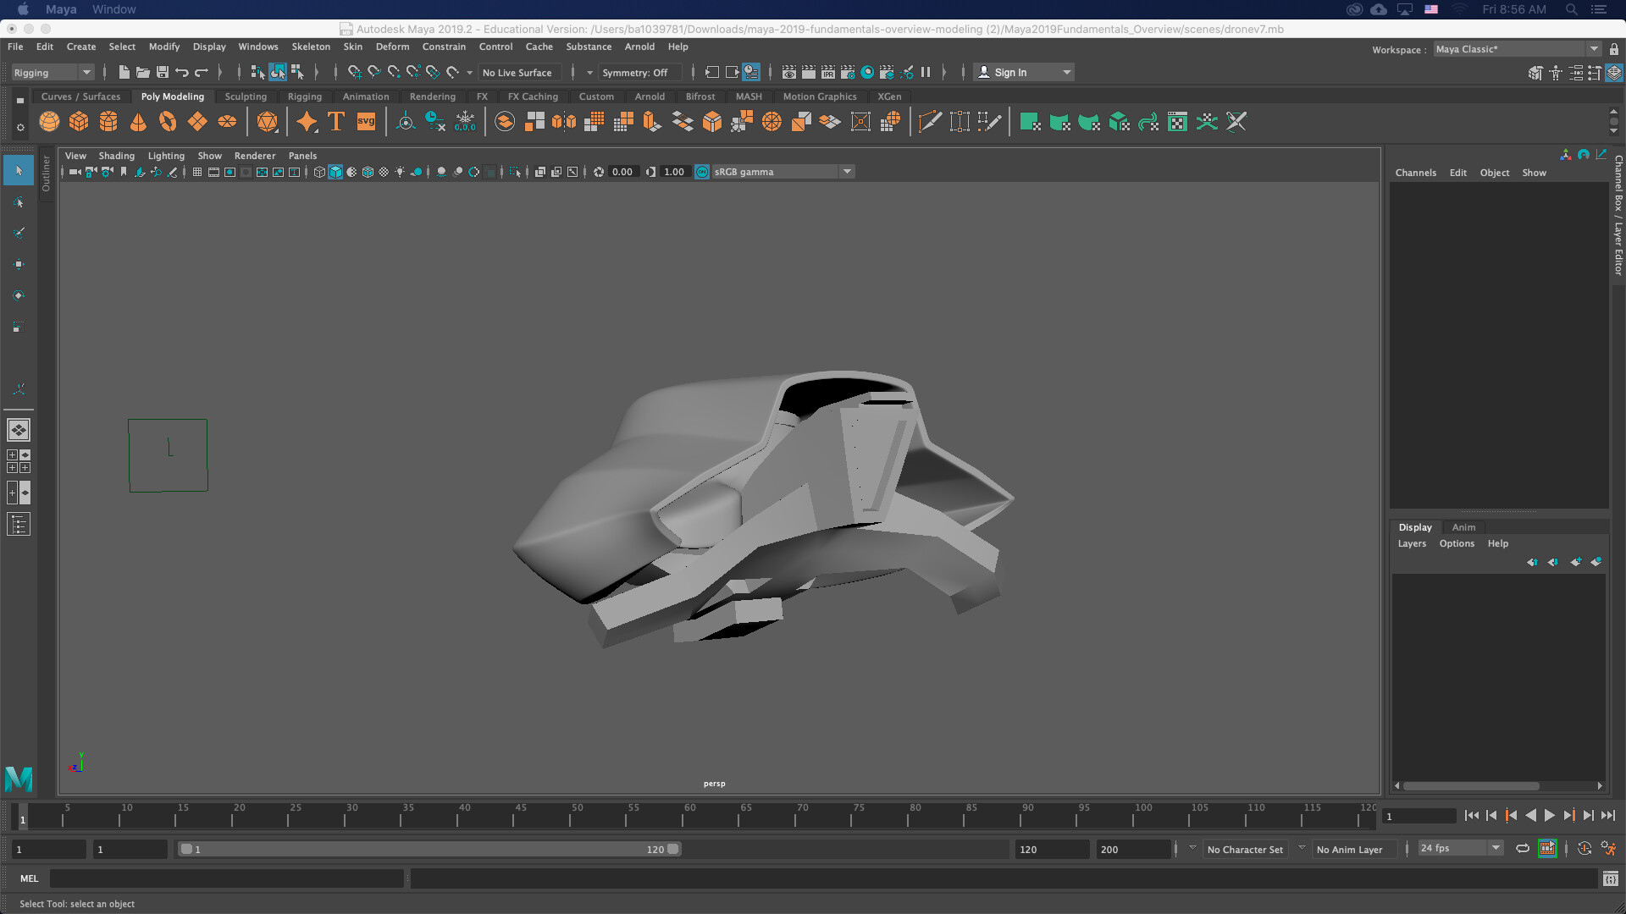Switch to the Poly Modeling shelf tab
This screenshot has width=1626, height=914.
[172, 96]
